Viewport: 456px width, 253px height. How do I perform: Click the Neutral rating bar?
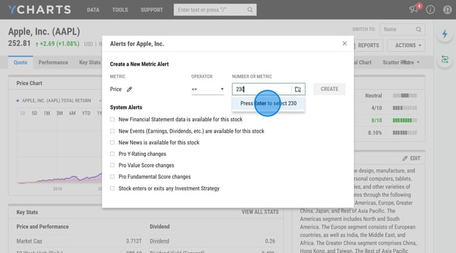pos(405,96)
